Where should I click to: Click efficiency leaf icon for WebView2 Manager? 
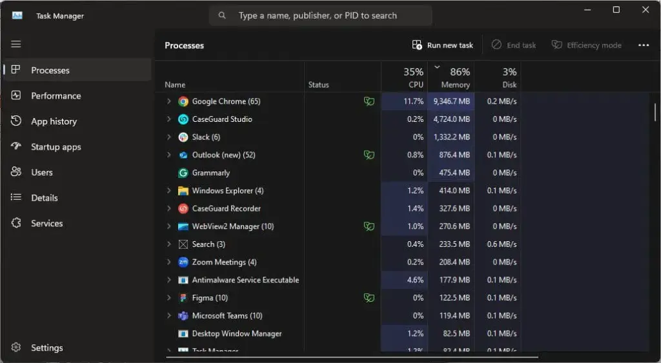point(369,226)
